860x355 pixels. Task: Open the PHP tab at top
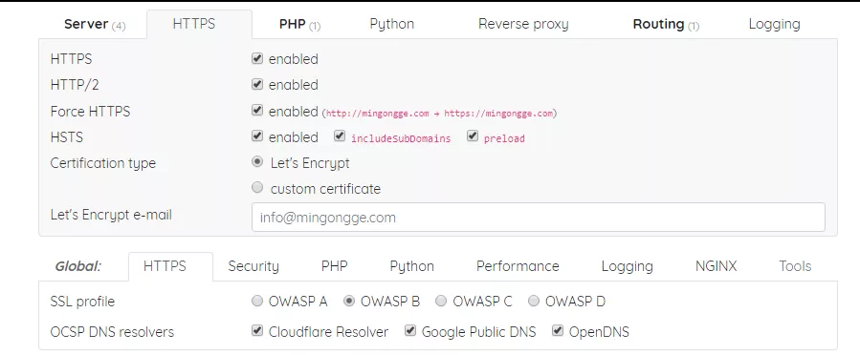point(299,25)
